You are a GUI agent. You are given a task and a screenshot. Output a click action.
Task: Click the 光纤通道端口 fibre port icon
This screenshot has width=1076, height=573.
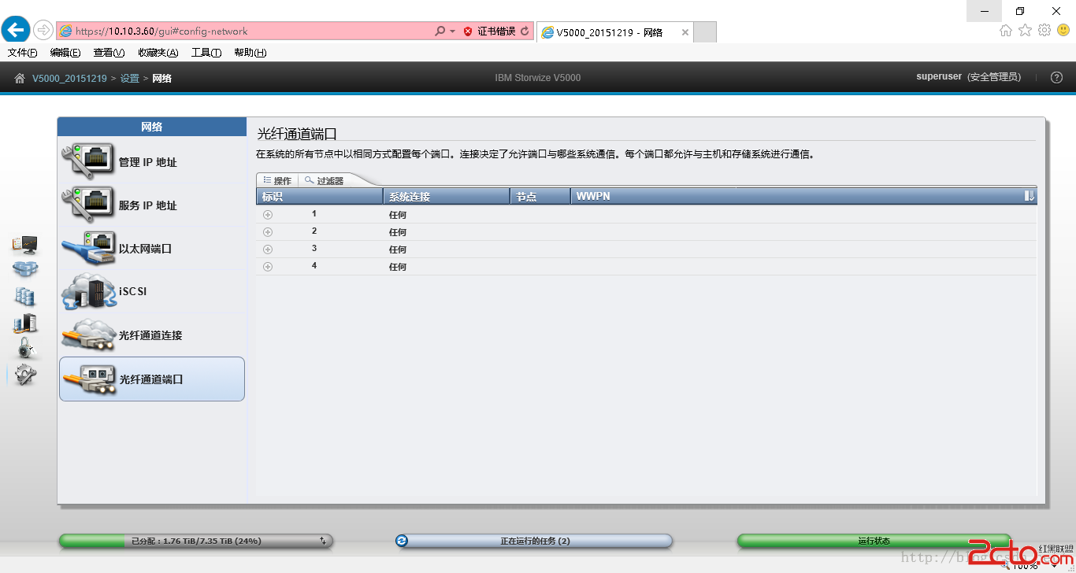pos(88,379)
